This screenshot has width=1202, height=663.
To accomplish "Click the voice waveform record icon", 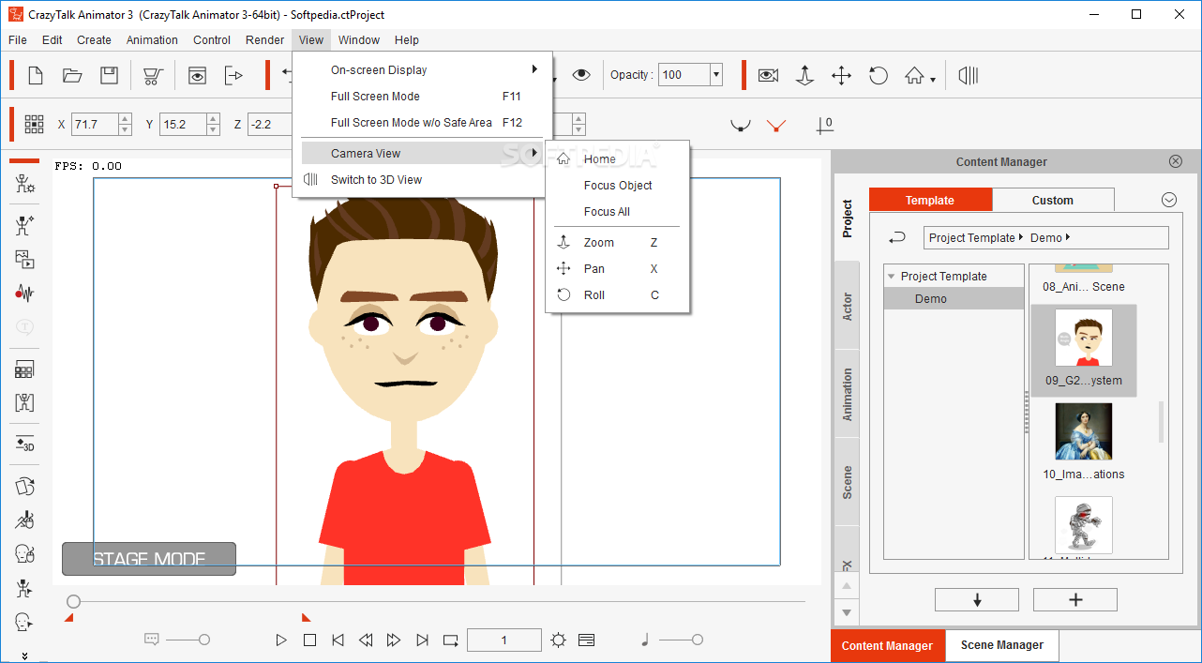I will (25, 294).
